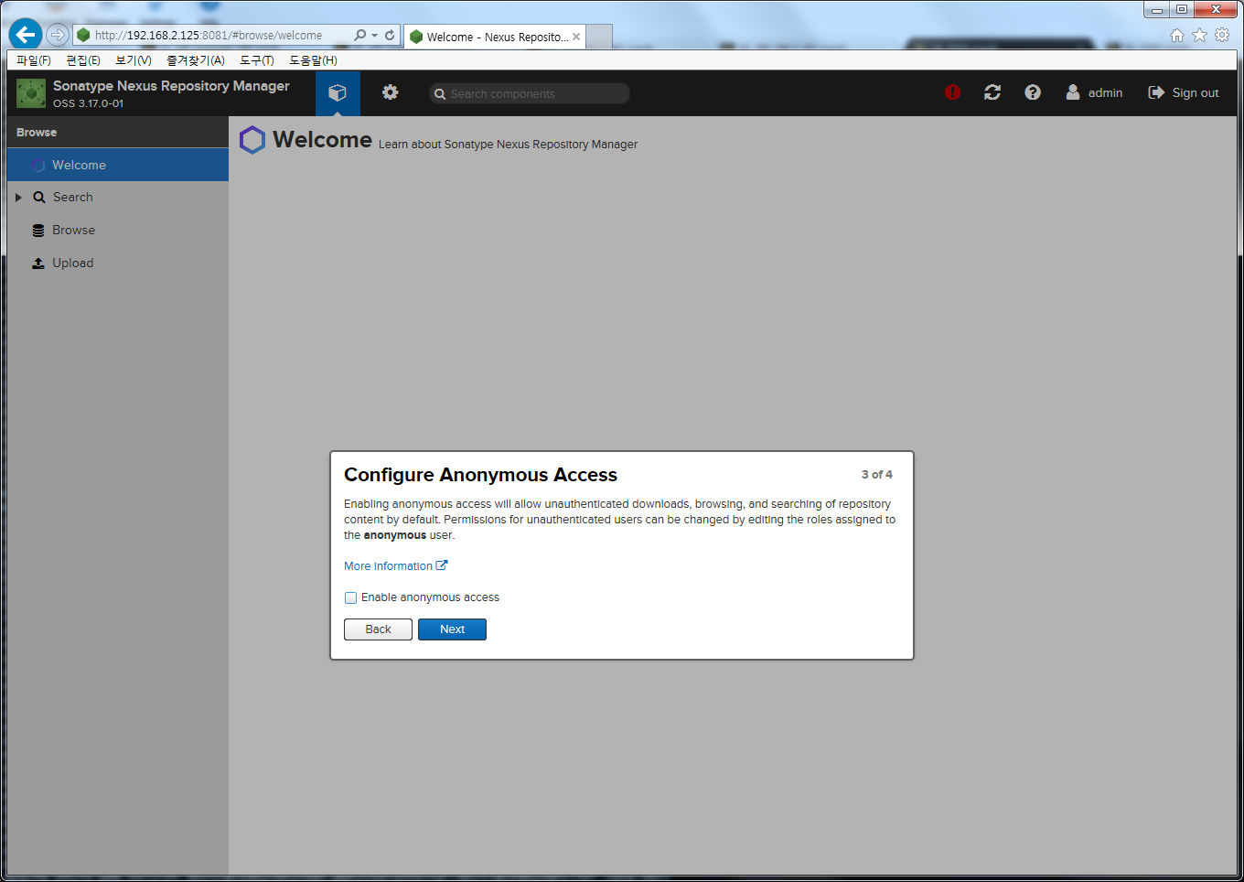Open the browser tools gear icon

click(x=1222, y=35)
